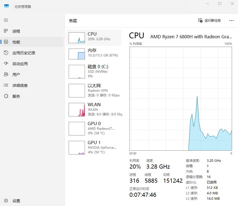Click the 应用历史记录 clock icon
Image resolution: width=238 pixels, height=206 pixels.
click(6, 53)
